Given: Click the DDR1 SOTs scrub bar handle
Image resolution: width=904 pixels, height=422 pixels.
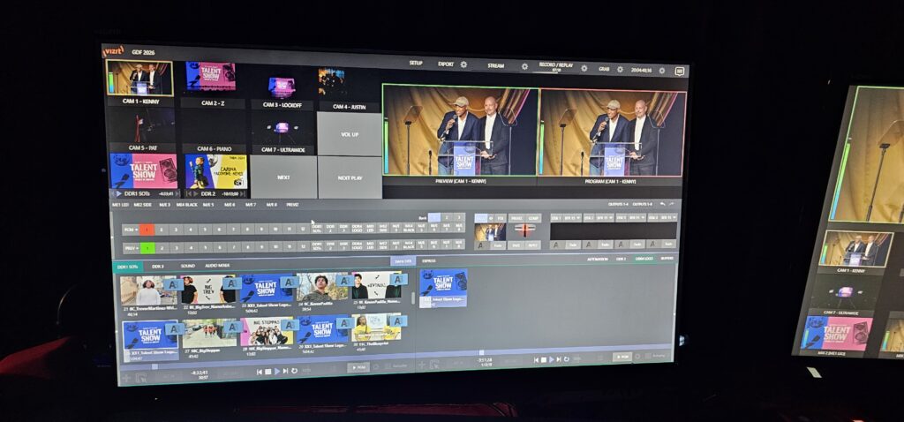Looking at the screenshot, I should coord(155,366).
